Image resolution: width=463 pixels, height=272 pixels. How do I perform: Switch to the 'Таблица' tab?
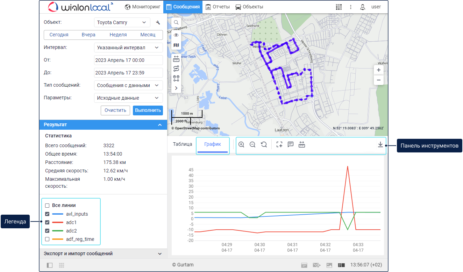point(183,144)
